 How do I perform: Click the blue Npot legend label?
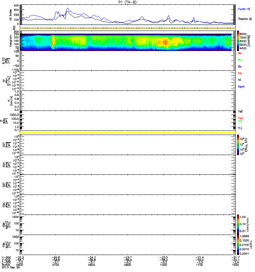pos(241,87)
